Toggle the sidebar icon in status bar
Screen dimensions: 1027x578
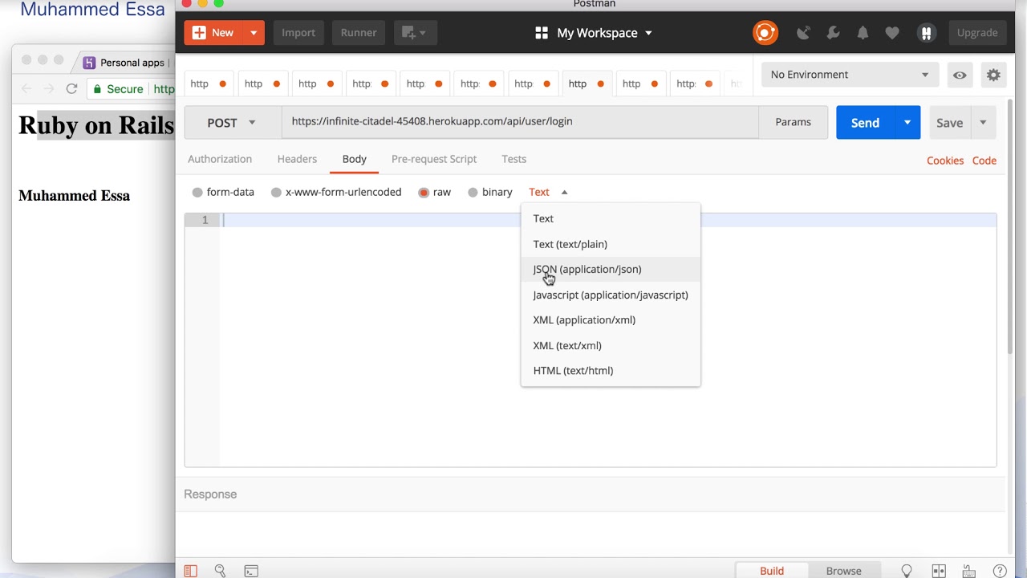pyautogui.click(x=190, y=571)
